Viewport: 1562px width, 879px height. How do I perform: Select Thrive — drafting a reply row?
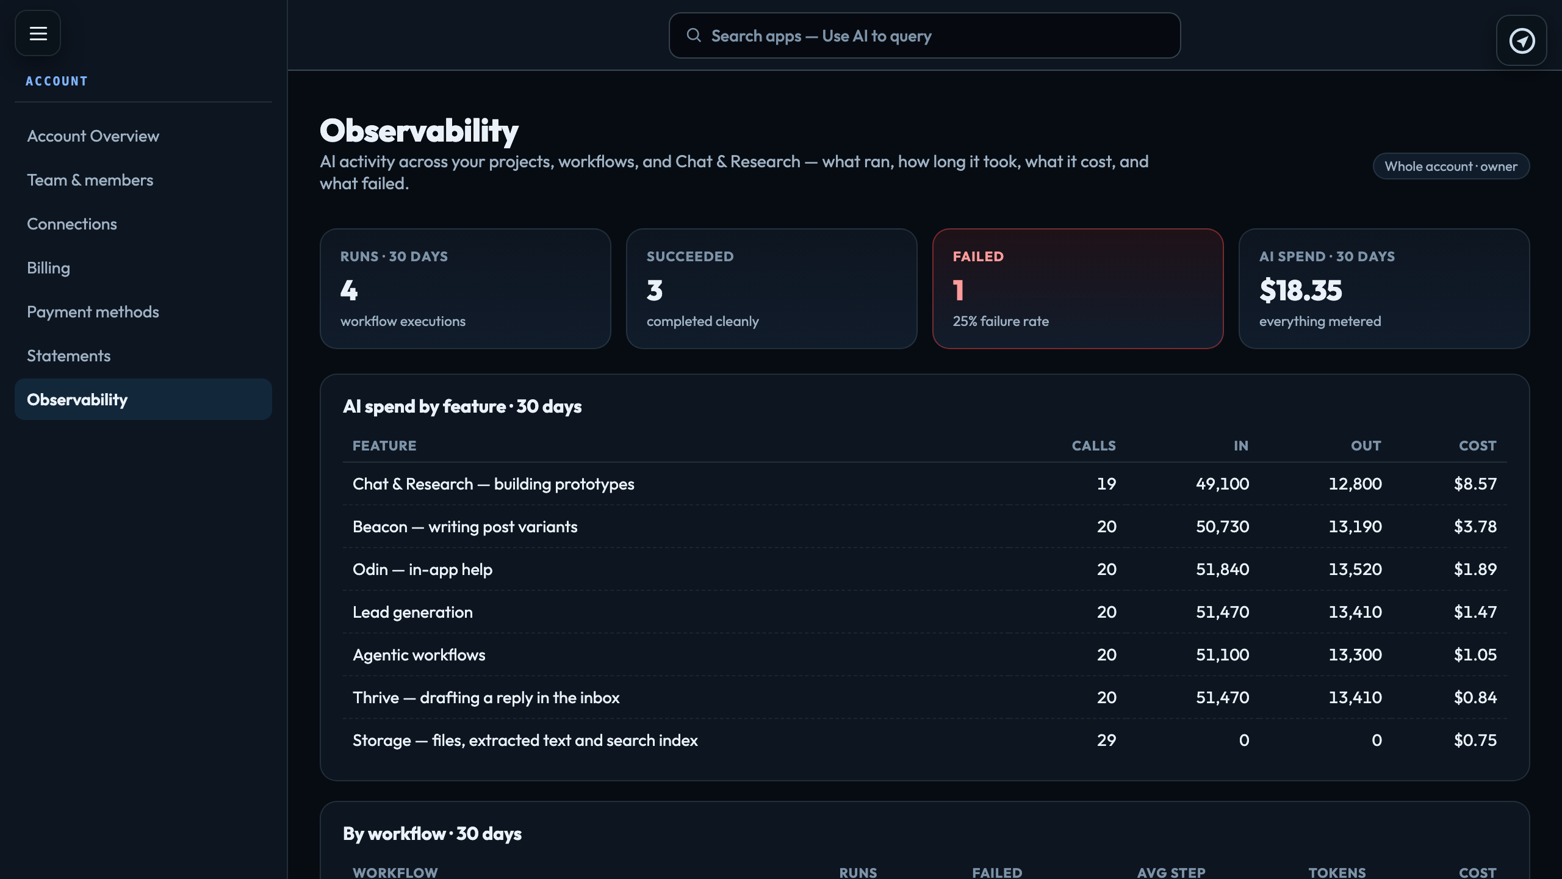coord(925,697)
